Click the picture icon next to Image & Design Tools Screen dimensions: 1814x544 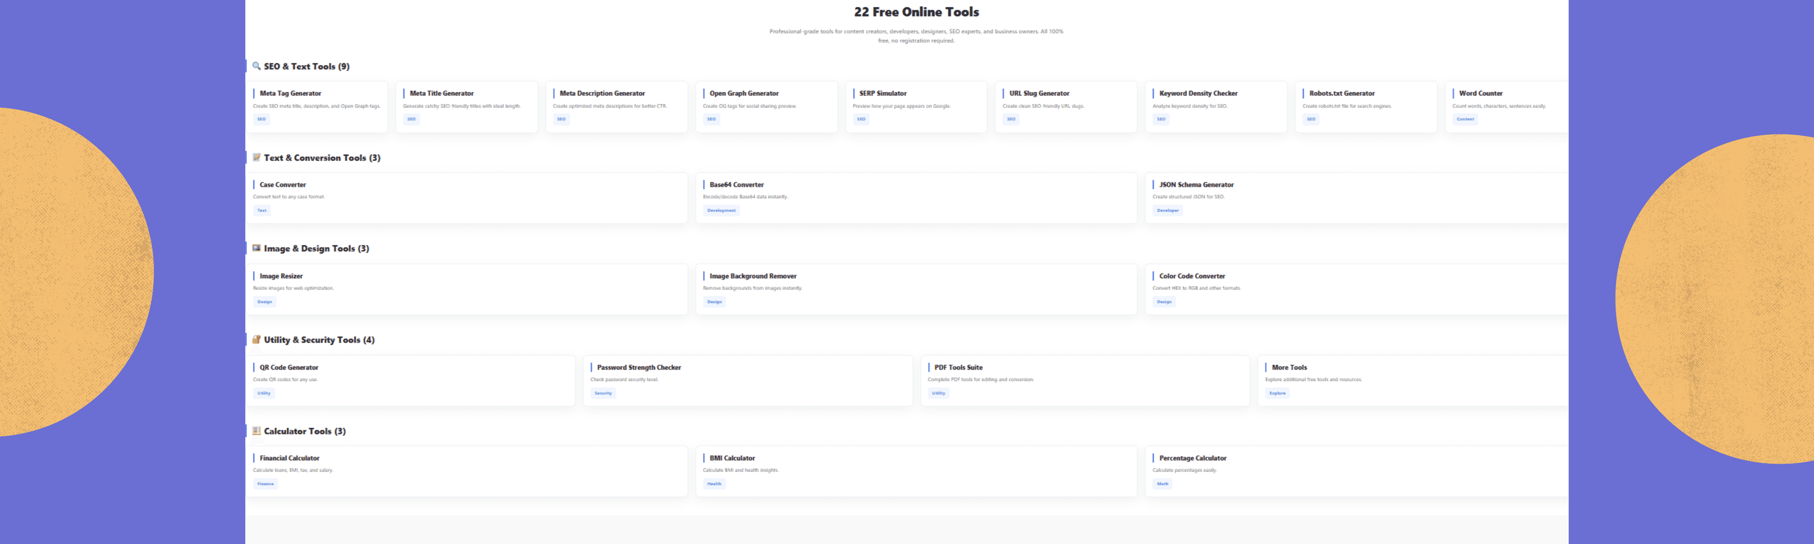256,248
